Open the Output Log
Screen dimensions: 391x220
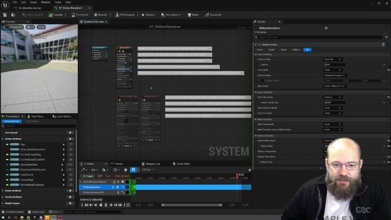[x=36, y=212]
